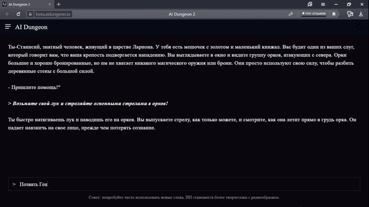Click the 'AI Dungeon 2' page title in address bar

coord(182,14)
